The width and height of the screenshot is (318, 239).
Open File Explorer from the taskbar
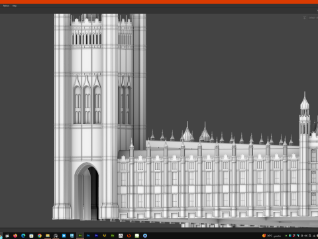tap(48, 236)
